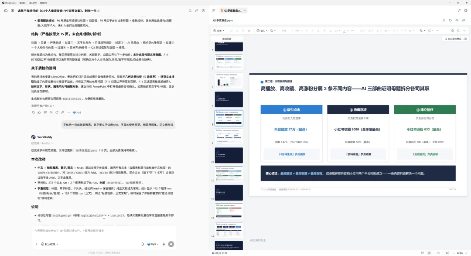Zoom out using the minus button
This screenshot has width=471, height=256.
(x=454, y=253)
